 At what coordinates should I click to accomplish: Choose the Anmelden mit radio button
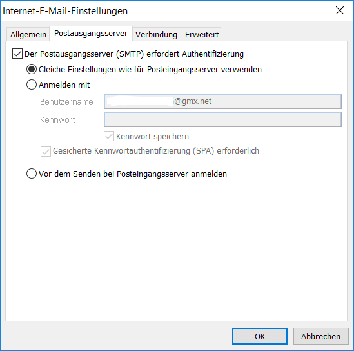(32, 85)
